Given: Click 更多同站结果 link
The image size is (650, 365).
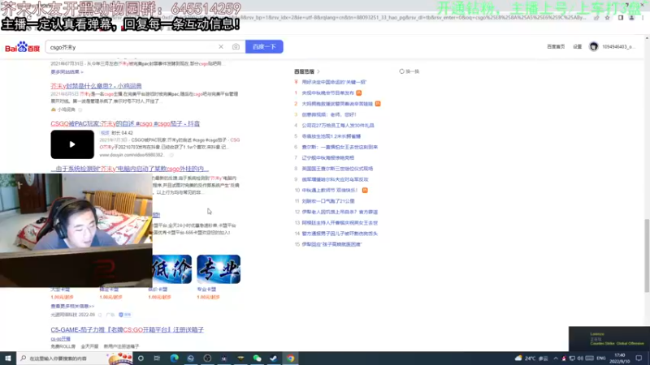Looking at the screenshot, I should tap(67, 71).
